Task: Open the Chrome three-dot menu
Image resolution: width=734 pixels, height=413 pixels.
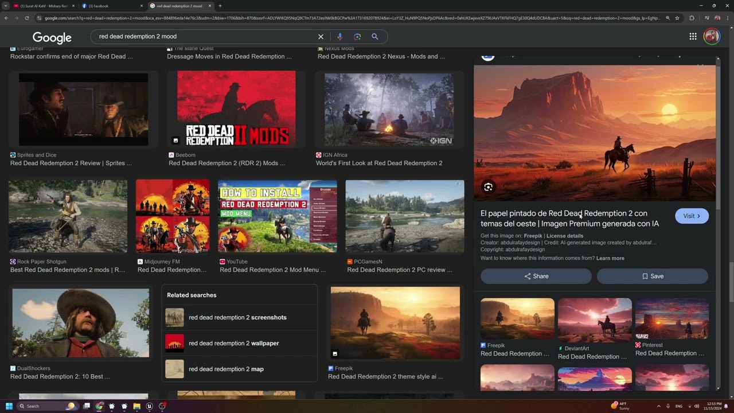Action: click(728, 18)
